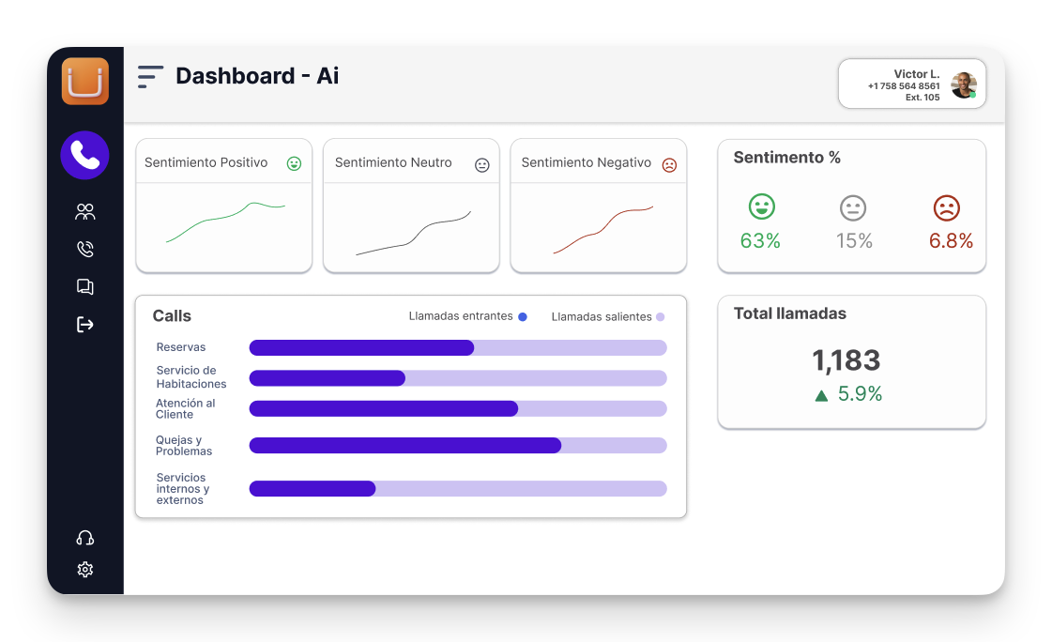Toggle Llamadas salientes legend dot
This screenshot has width=1052, height=642.
660,317
